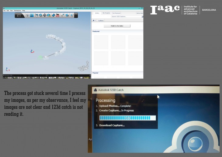Click the eyedropper-style tool icon
The image size is (222, 157).
[x=62, y=15]
